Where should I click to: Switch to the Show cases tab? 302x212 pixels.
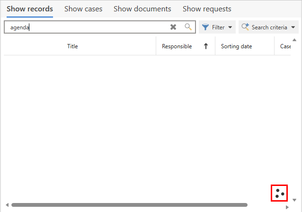(x=83, y=9)
